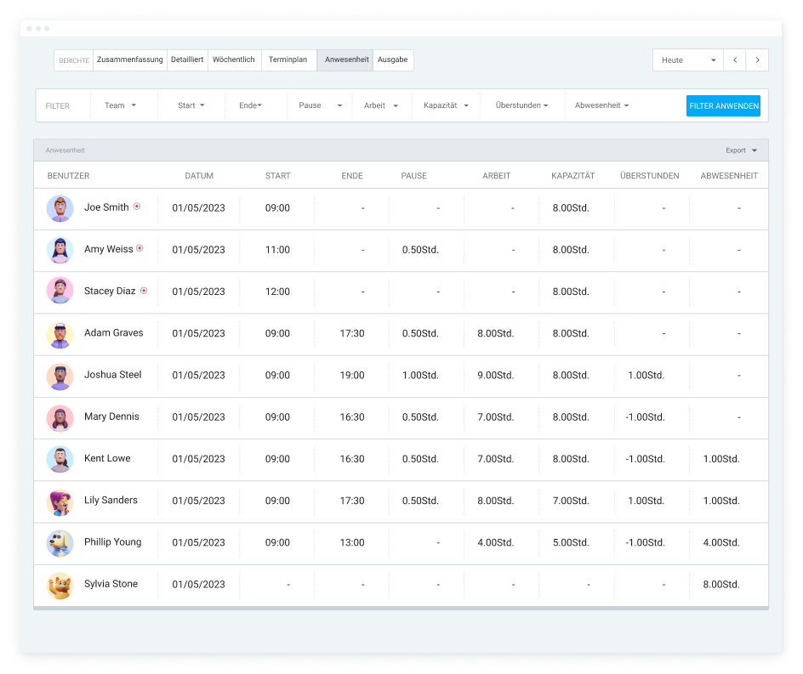The width and height of the screenshot is (803, 674).
Task: Click Sylvia Stone's avatar icon
Action: point(60,585)
